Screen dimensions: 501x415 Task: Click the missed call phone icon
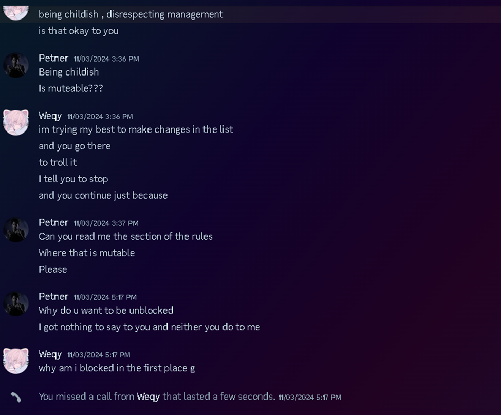pos(16,397)
